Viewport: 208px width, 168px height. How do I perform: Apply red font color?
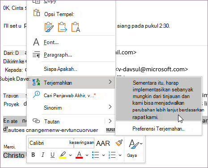pyautogui.click(x=79, y=155)
